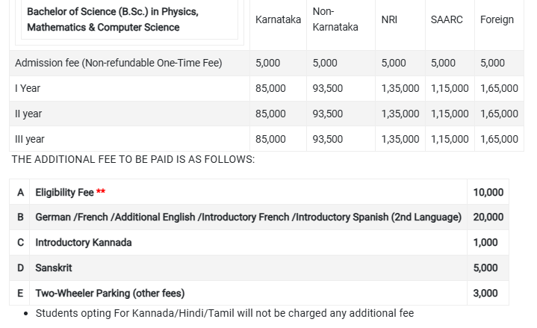The image size is (537, 328).
Task: Select the I Year row label
Action: pyautogui.click(x=28, y=88)
